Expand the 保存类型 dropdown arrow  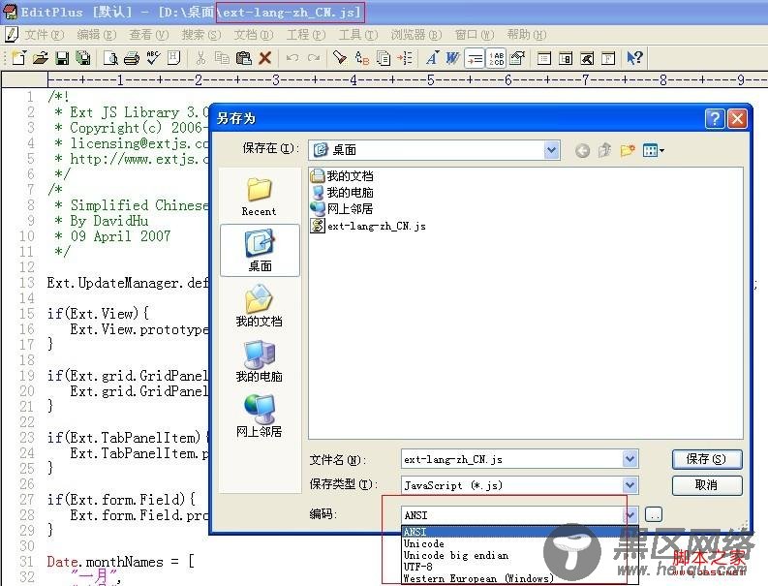pyautogui.click(x=630, y=485)
